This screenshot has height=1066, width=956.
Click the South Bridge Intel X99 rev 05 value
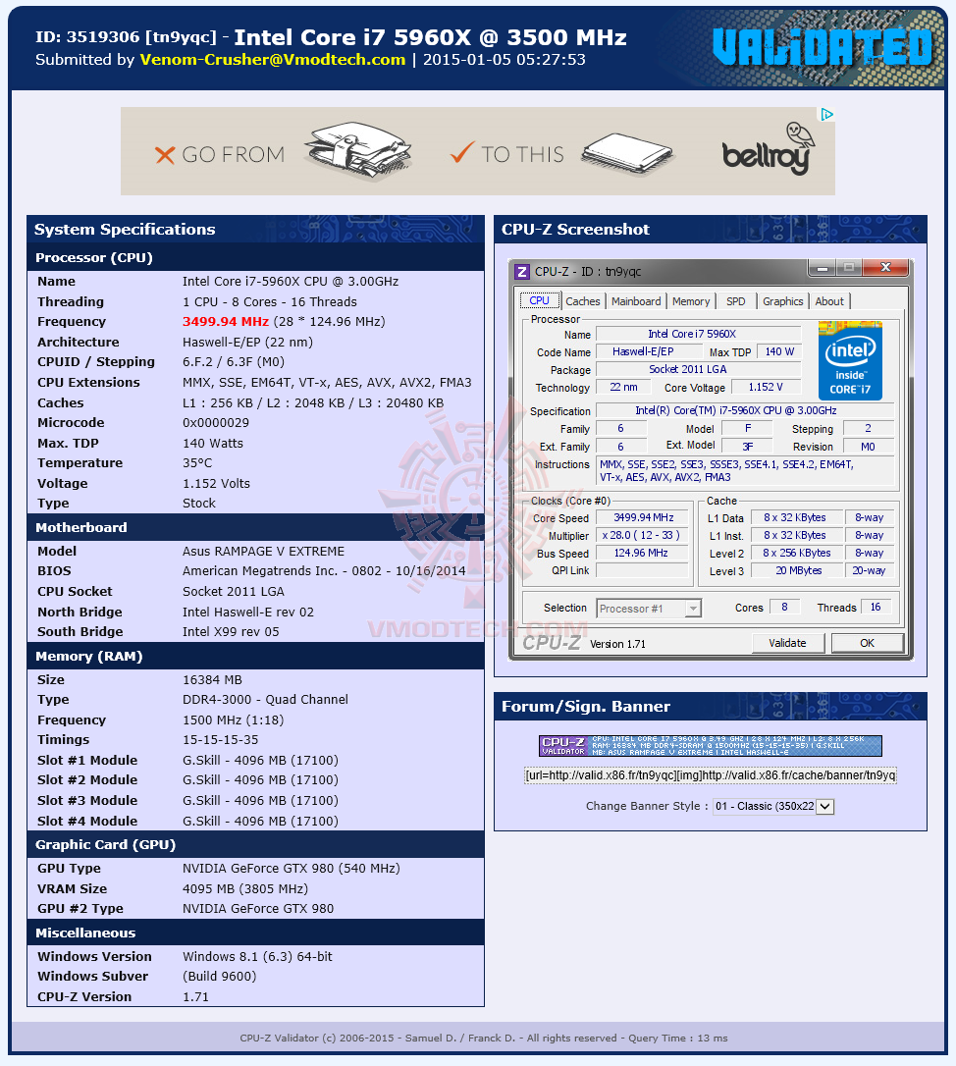[x=231, y=631]
